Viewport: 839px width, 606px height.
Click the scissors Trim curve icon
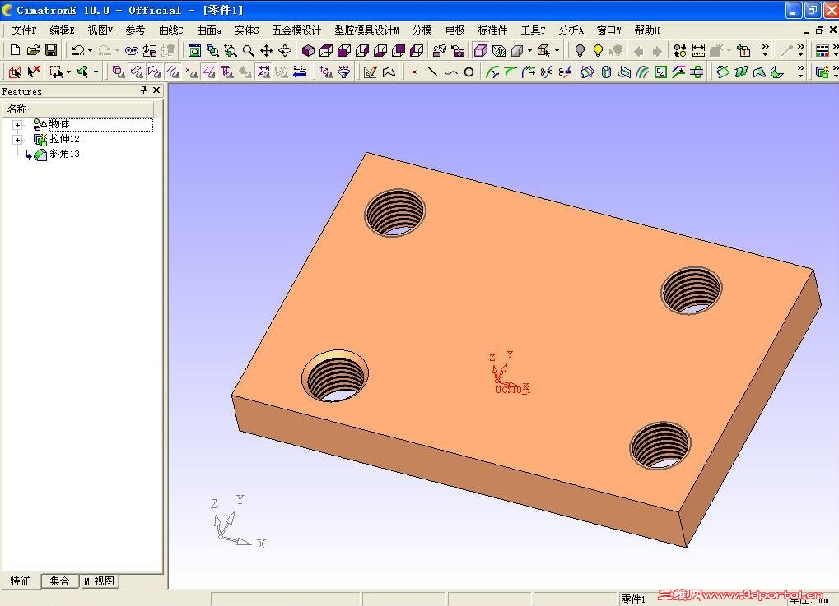(547, 72)
